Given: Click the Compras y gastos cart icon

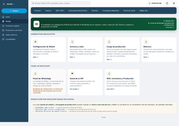Looking at the screenshot, I should [3, 26].
